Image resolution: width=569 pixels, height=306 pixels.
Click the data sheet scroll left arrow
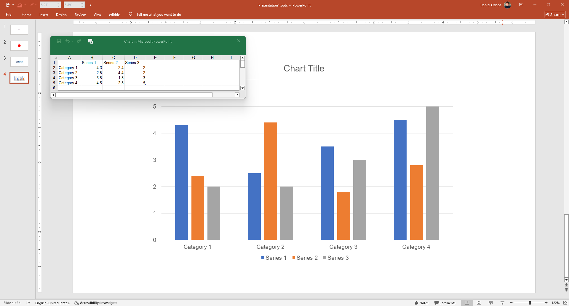[x=53, y=95]
